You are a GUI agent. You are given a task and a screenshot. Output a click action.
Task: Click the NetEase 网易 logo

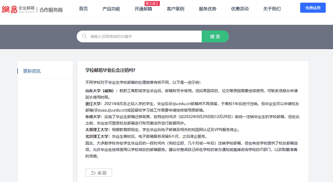[10, 10]
